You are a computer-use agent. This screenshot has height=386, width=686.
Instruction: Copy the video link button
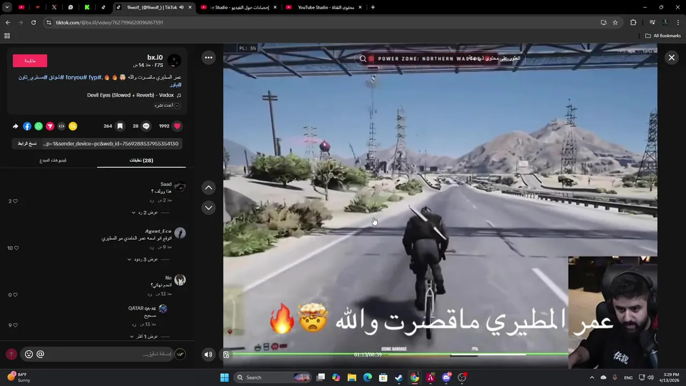pos(27,144)
